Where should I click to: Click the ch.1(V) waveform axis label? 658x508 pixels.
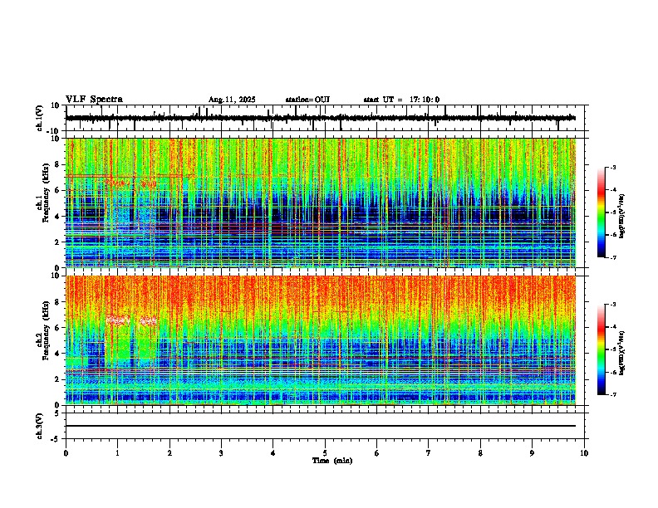[40, 118]
